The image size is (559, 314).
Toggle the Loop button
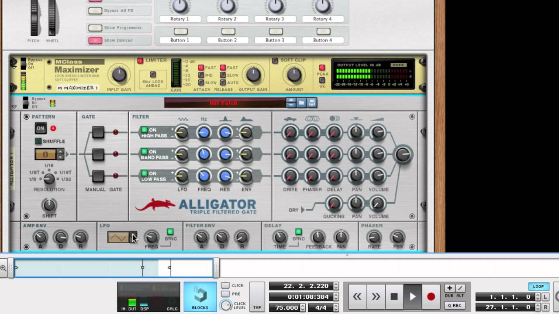tap(538, 287)
